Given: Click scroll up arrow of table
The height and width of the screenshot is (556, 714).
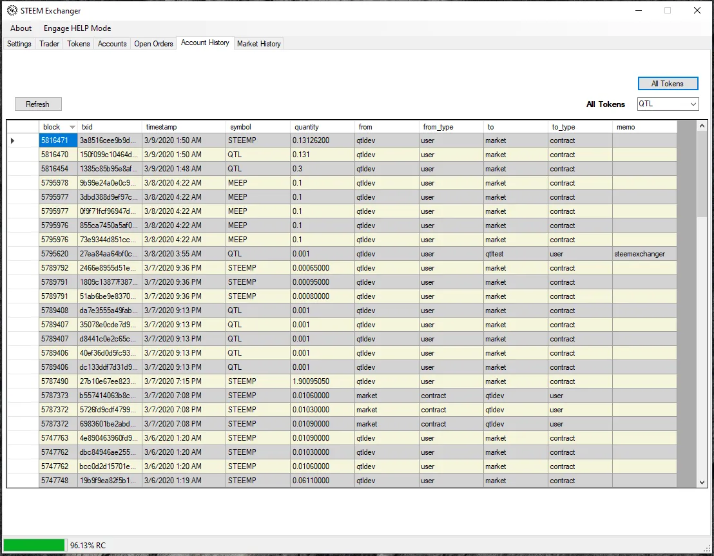Looking at the screenshot, I should (x=702, y=126).
